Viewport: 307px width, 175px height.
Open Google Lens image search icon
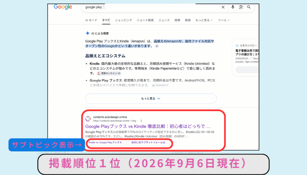coord(241,7)
